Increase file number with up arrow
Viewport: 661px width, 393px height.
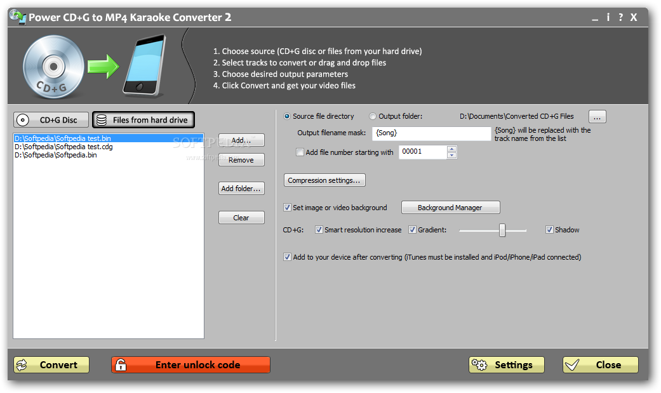click(x=452, y=149)
